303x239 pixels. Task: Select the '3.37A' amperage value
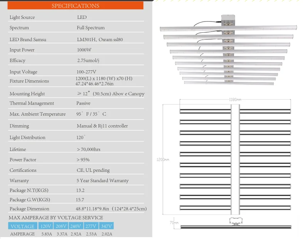coord(62,234)
